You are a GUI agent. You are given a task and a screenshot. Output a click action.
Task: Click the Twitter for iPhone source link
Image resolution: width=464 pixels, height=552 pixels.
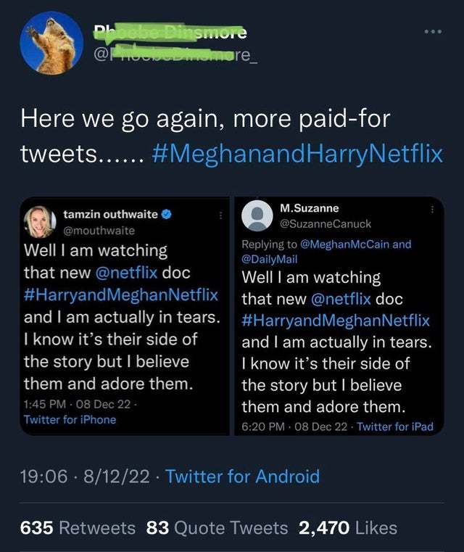tap(70, 420)
